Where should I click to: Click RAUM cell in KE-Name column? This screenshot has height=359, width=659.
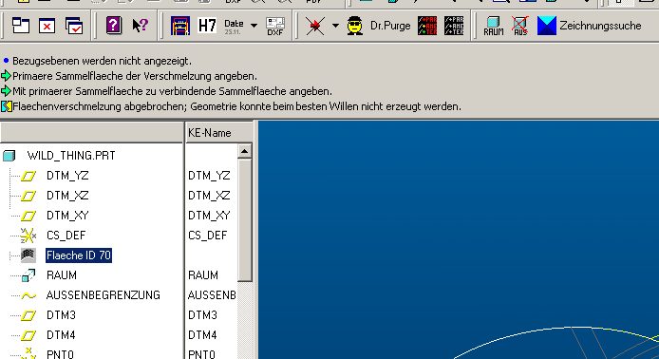click(x=203, y=275)
